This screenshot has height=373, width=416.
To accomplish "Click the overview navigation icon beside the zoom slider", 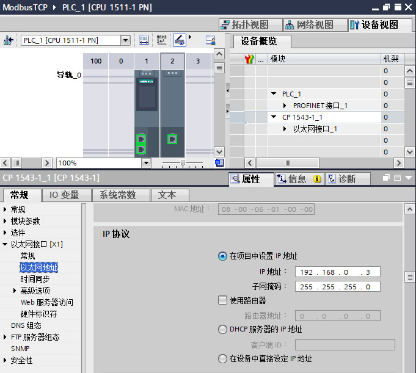I will pos(219,162).
